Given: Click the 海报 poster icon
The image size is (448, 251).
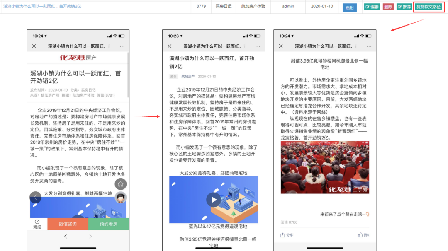Looking at the screenshot, I should pos(37,224).
